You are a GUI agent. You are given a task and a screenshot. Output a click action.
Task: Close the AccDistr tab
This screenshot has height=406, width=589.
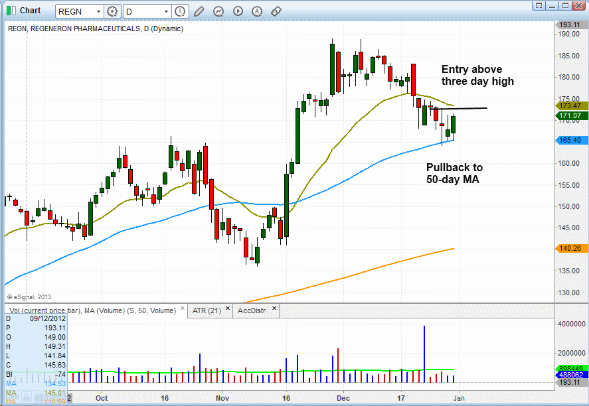pyautogui.click(x=274, y=309)
